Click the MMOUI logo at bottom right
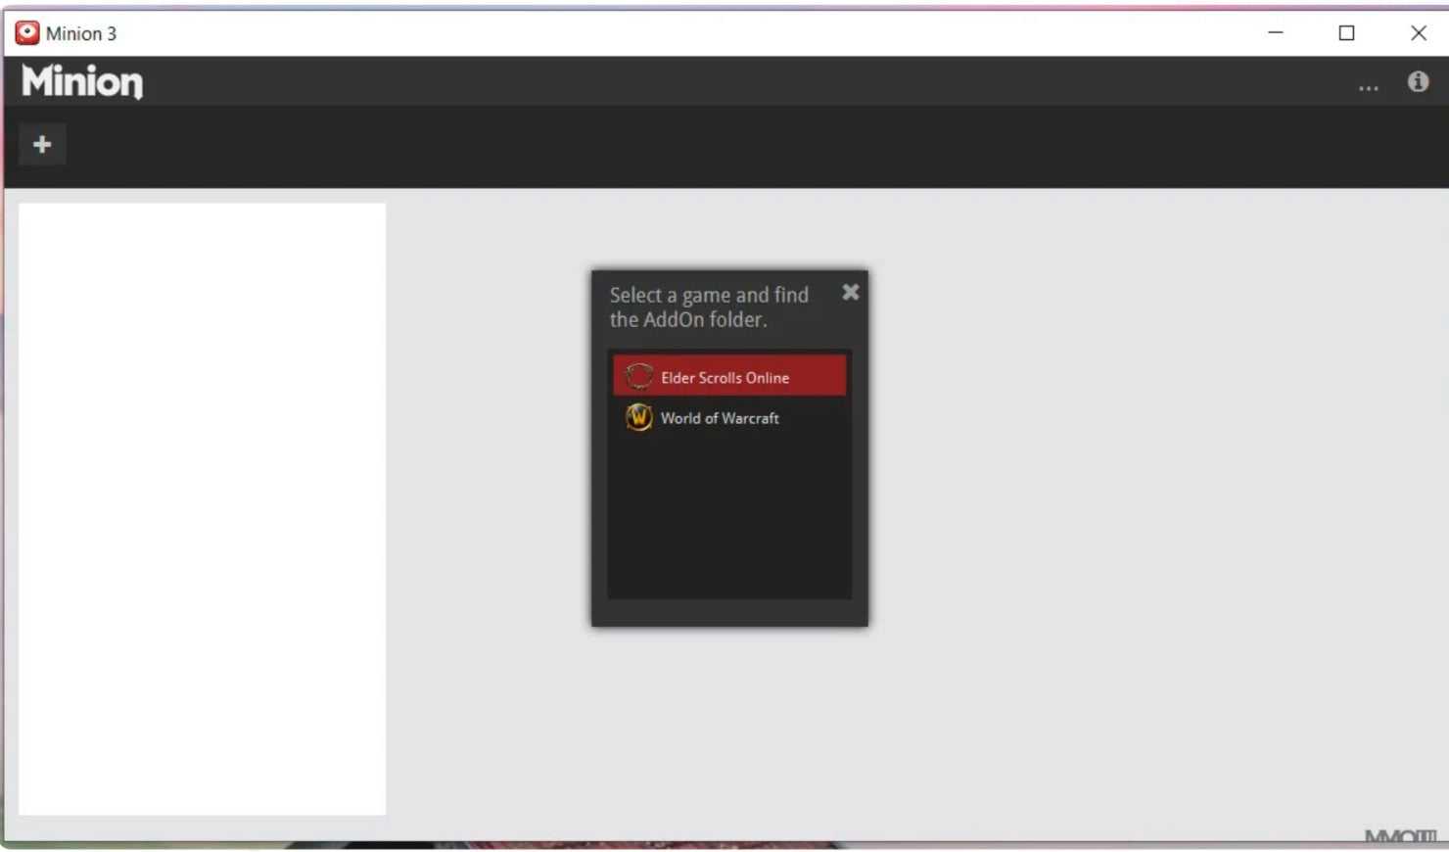 [x=1400, y=836]
